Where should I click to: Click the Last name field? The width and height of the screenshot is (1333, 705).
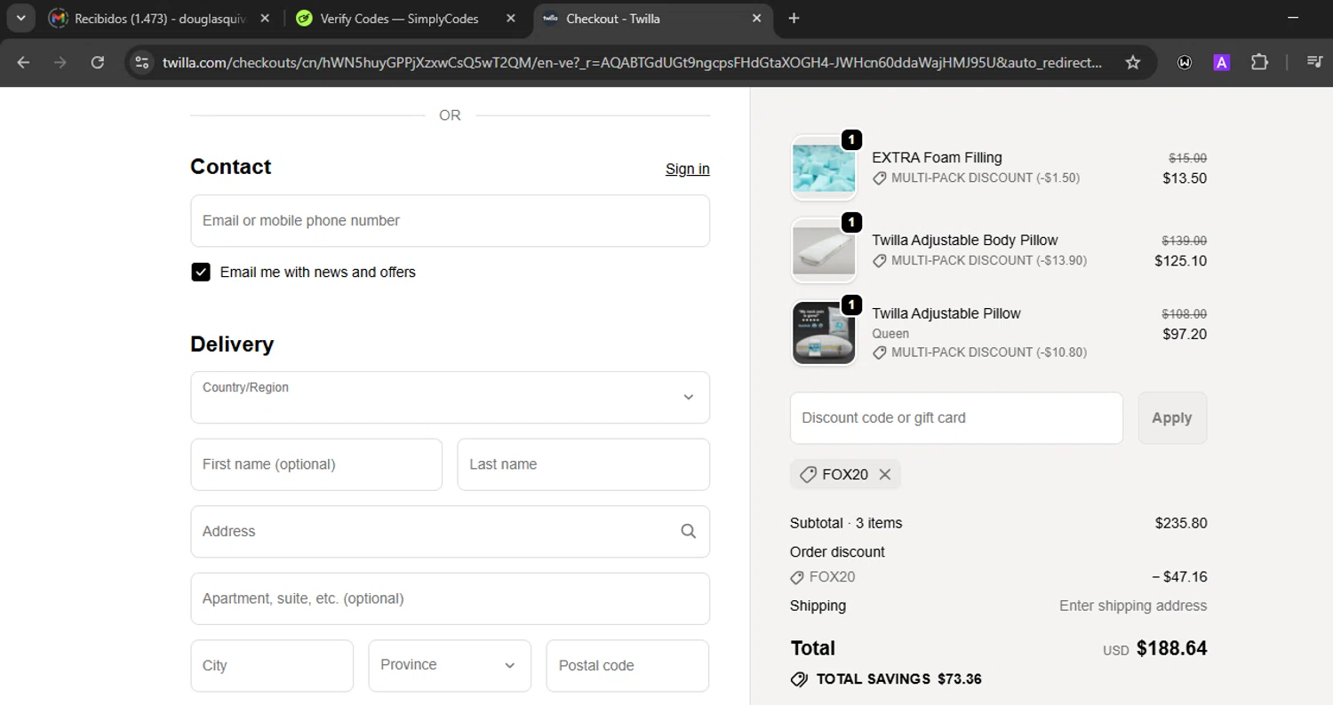point(583,464)
